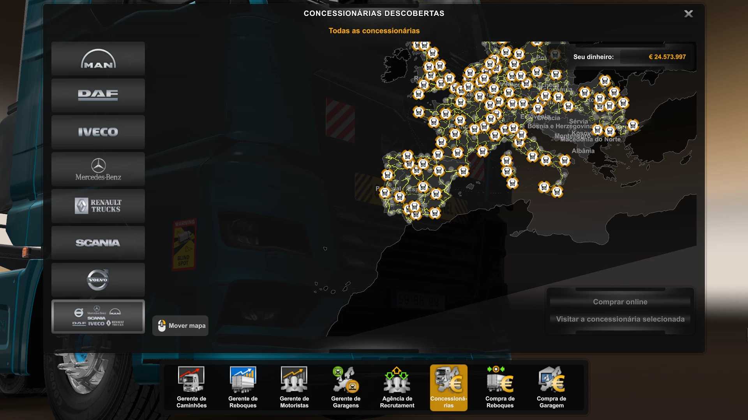Open Gerente de Caminhões
This screenshot has height=420, width=748.
pyautogui.click(x=191, y=387)
